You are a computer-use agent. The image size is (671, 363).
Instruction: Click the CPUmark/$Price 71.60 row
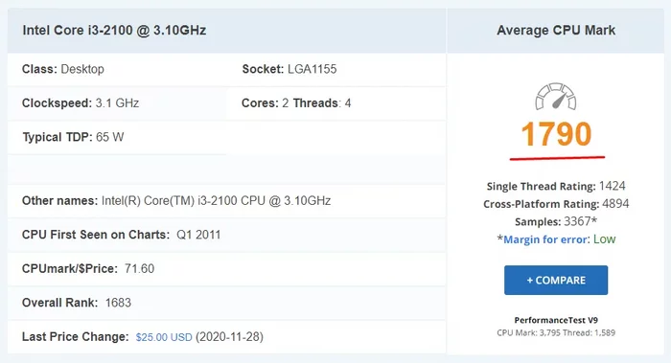(x=227, y=268)
